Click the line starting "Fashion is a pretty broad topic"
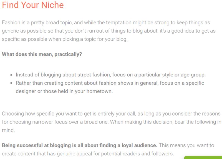Viewport: 222px width, 159px height. click(x=106, y=22)
